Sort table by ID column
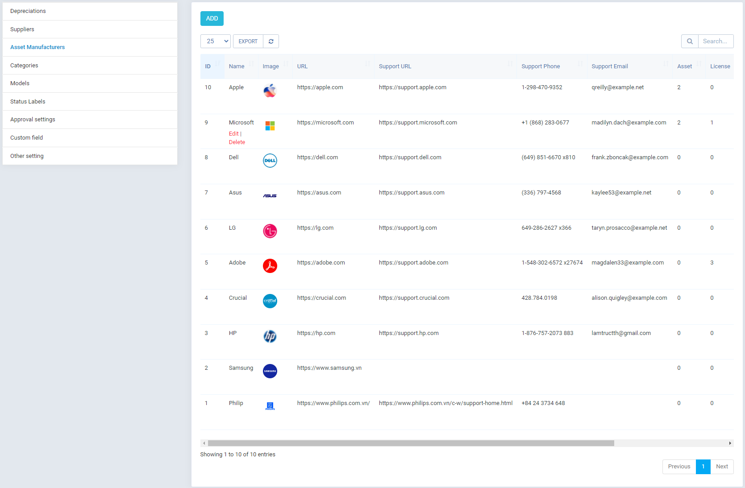 pos(212,66)
